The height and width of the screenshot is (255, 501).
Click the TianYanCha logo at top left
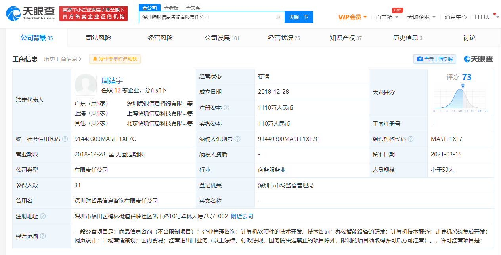pos(31,13)
